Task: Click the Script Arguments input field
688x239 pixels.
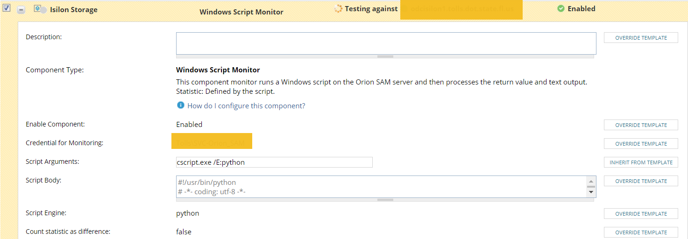Action: pos(274,162)
